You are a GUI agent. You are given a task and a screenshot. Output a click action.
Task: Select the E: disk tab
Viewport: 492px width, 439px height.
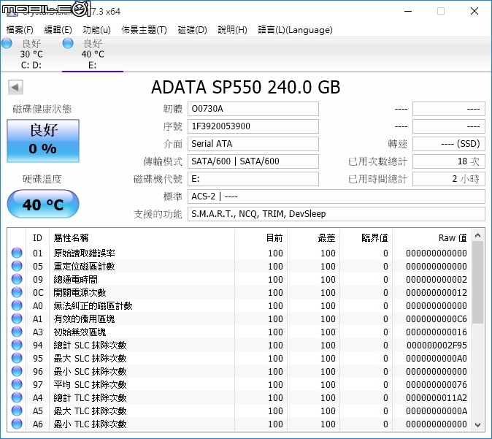(x=93, y=54)
